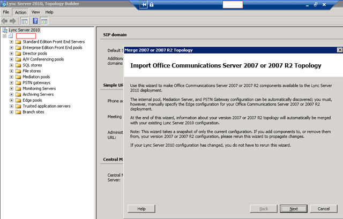
Task: Click the File stores folder icon
Action: [x=18, y=71]
